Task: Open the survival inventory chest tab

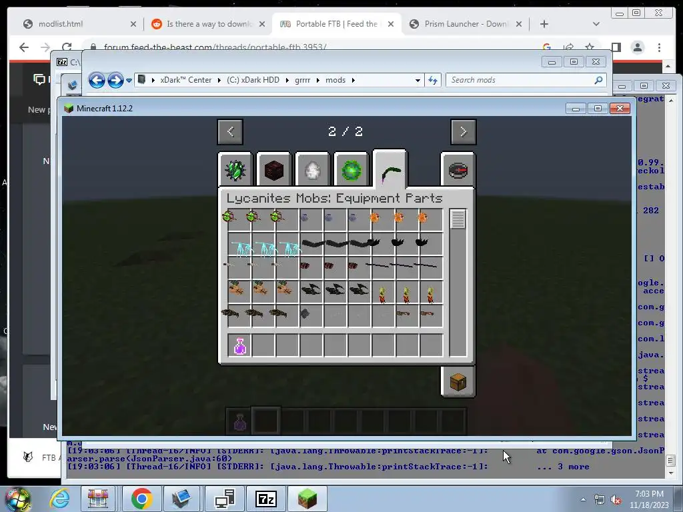Action: click(x=458, y=382)
